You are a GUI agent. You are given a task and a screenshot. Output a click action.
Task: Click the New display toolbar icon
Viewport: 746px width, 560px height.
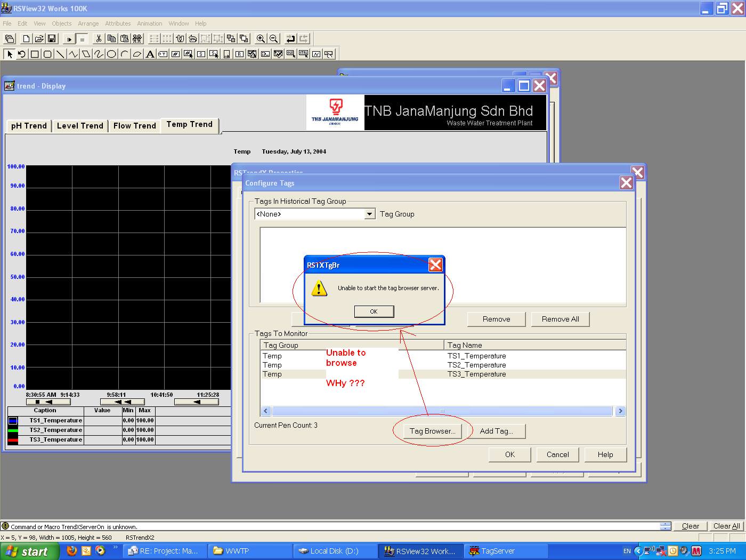coord(26,38)
